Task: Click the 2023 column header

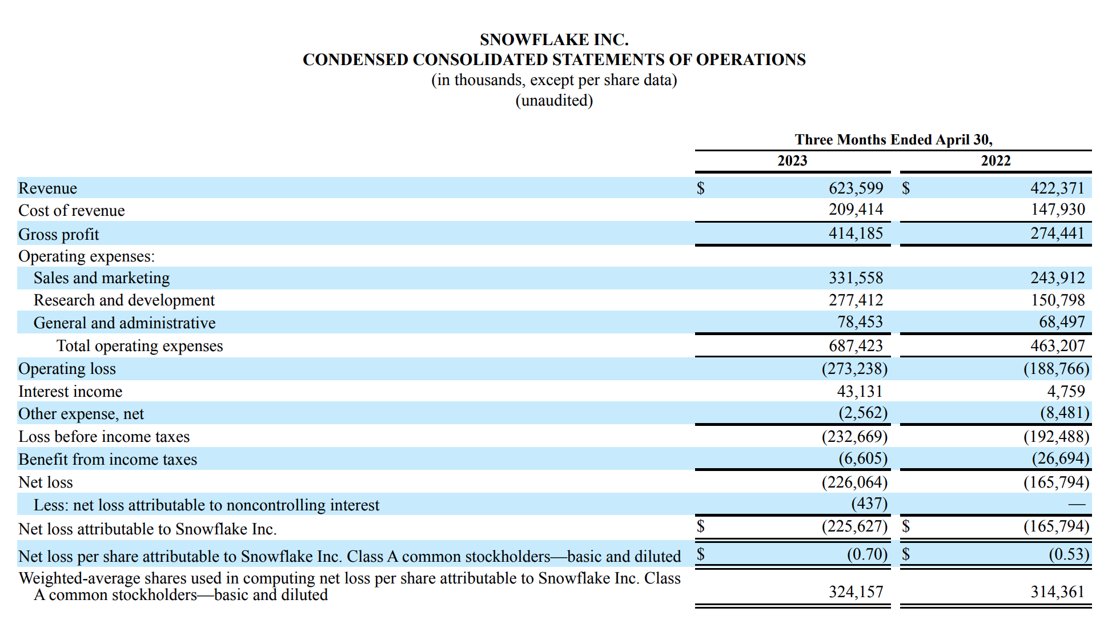Action: coord(792,160)
